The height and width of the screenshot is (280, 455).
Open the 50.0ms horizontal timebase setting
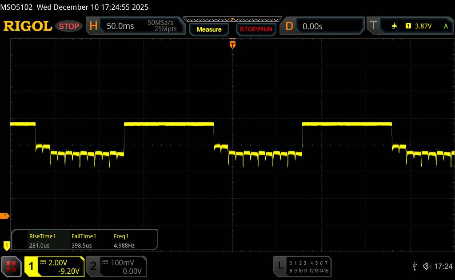coord(120,26)
